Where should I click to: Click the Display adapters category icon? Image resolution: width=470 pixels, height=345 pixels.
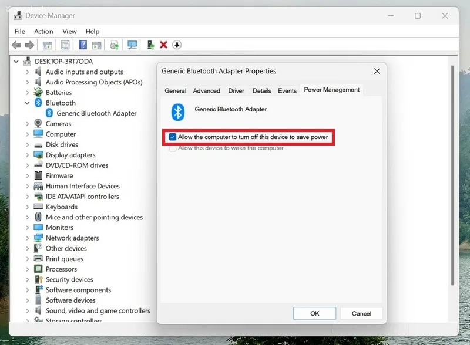(x=38, y=155)
